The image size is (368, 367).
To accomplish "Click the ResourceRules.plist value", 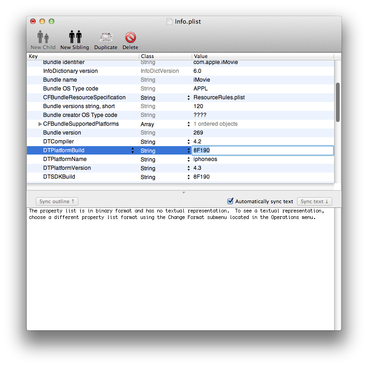I will pos(219,97).
